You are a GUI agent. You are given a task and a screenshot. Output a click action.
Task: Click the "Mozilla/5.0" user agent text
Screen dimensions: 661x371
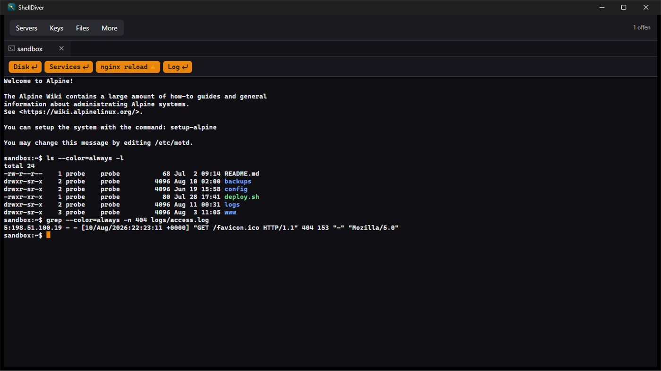[373, 228]
